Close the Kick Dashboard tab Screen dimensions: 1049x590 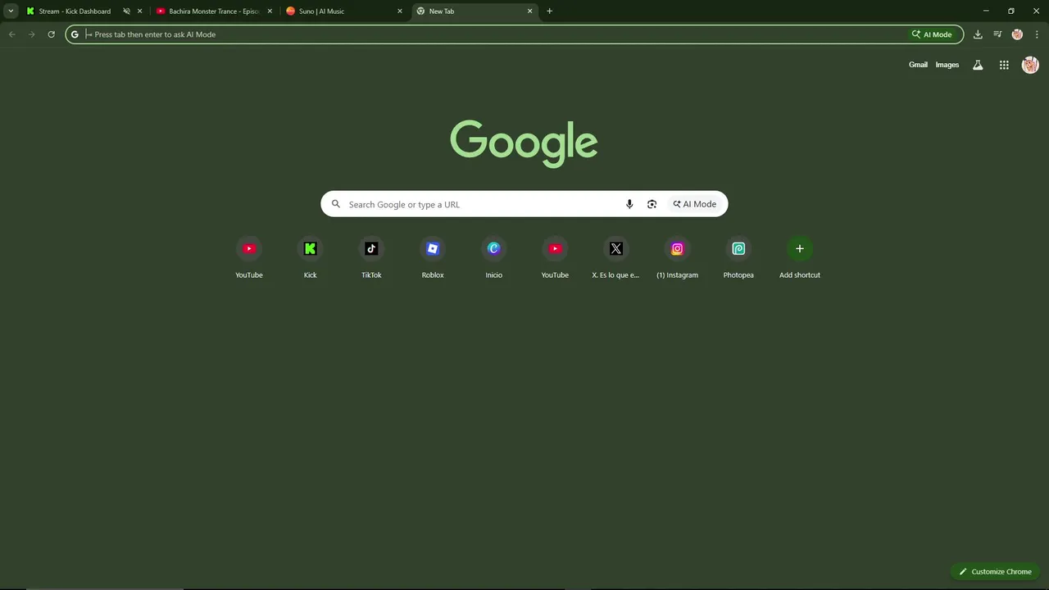click(x=139, y=11)
